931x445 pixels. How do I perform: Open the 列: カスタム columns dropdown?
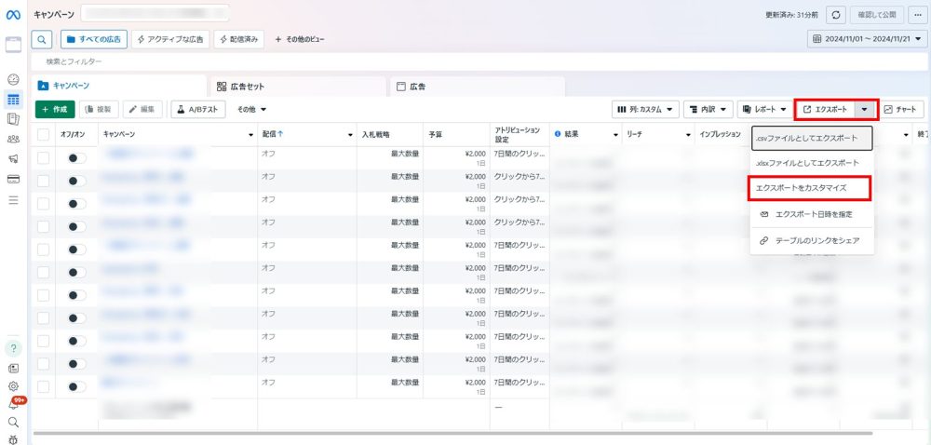(x=645, y=109)
